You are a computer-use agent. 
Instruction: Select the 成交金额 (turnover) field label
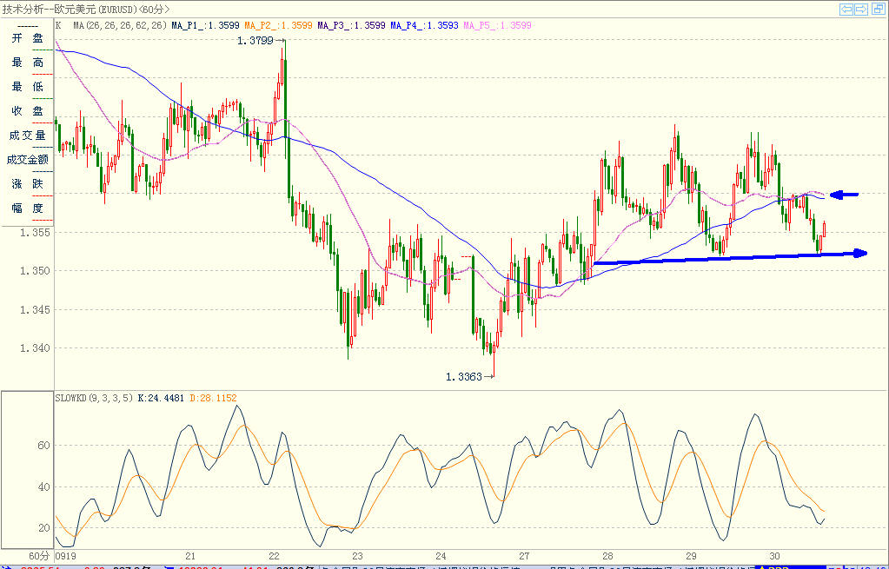click(27, 160)
